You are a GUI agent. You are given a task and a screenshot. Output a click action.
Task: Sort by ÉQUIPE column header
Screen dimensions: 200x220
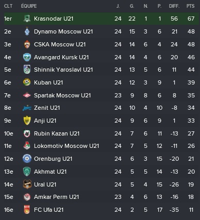point(29,6)
